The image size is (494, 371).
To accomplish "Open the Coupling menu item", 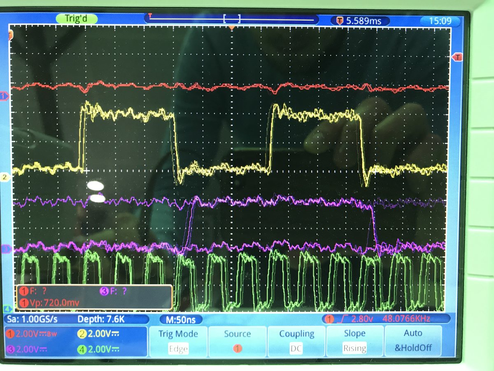I will (296, 340).
